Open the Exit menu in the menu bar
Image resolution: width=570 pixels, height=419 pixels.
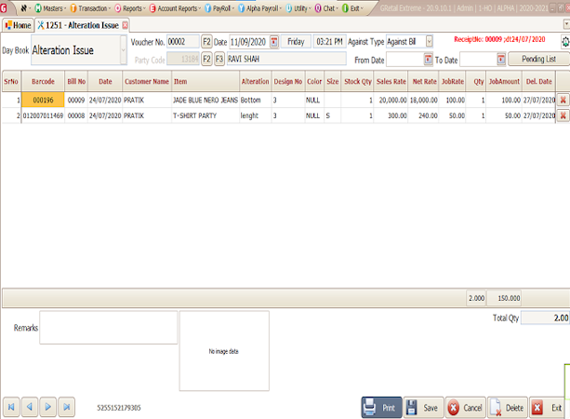(x=352, y=8)
